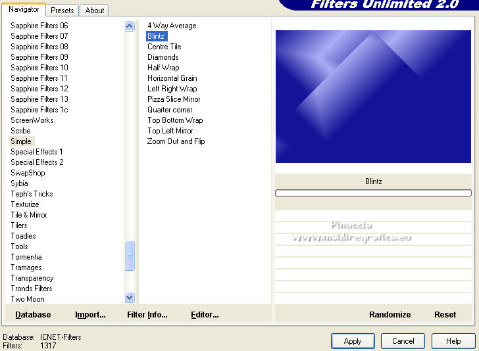The height and width of the screenshot is (351, 479).
Task: Open the Teph's Tricks category
Action: point(32,194)
